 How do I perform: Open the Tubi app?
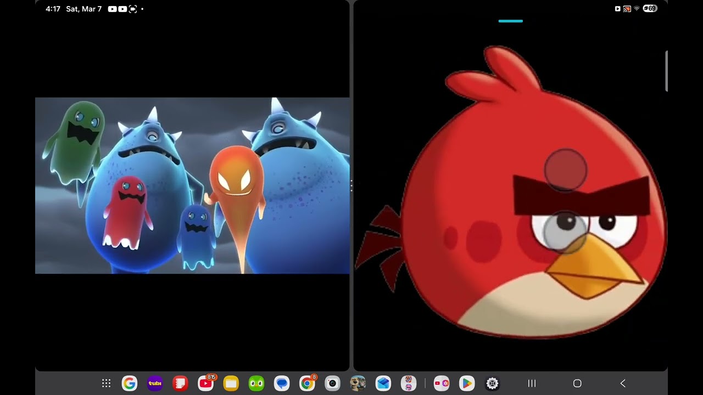pos(155,383)
